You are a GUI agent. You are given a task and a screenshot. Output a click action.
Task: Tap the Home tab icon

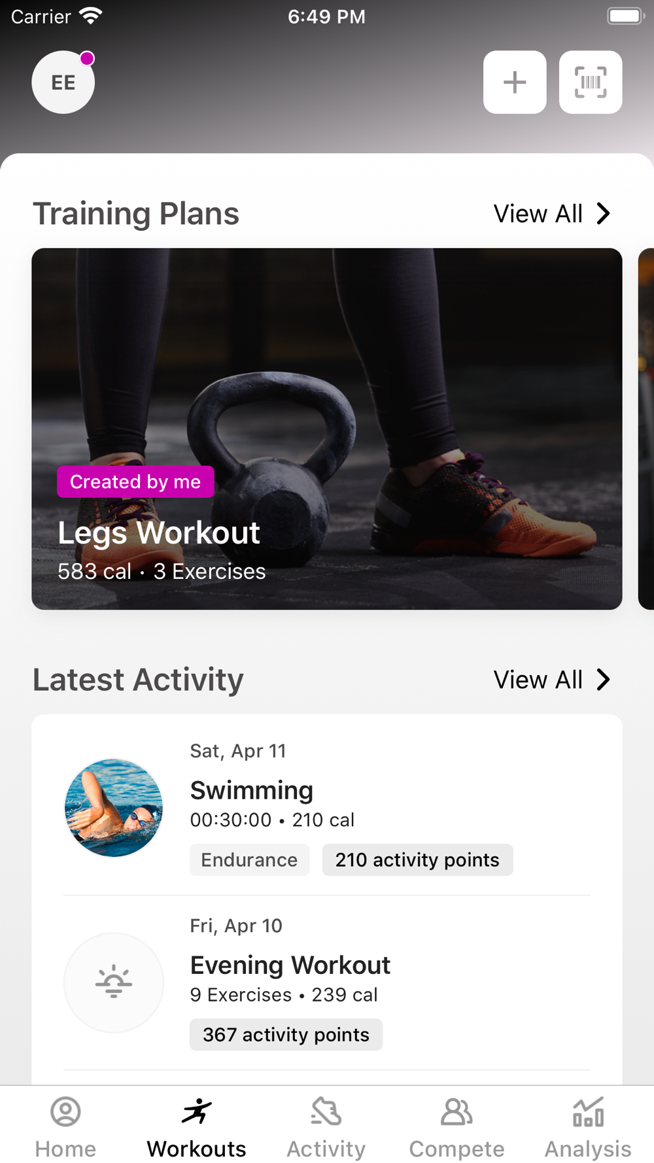(65, 1111)
